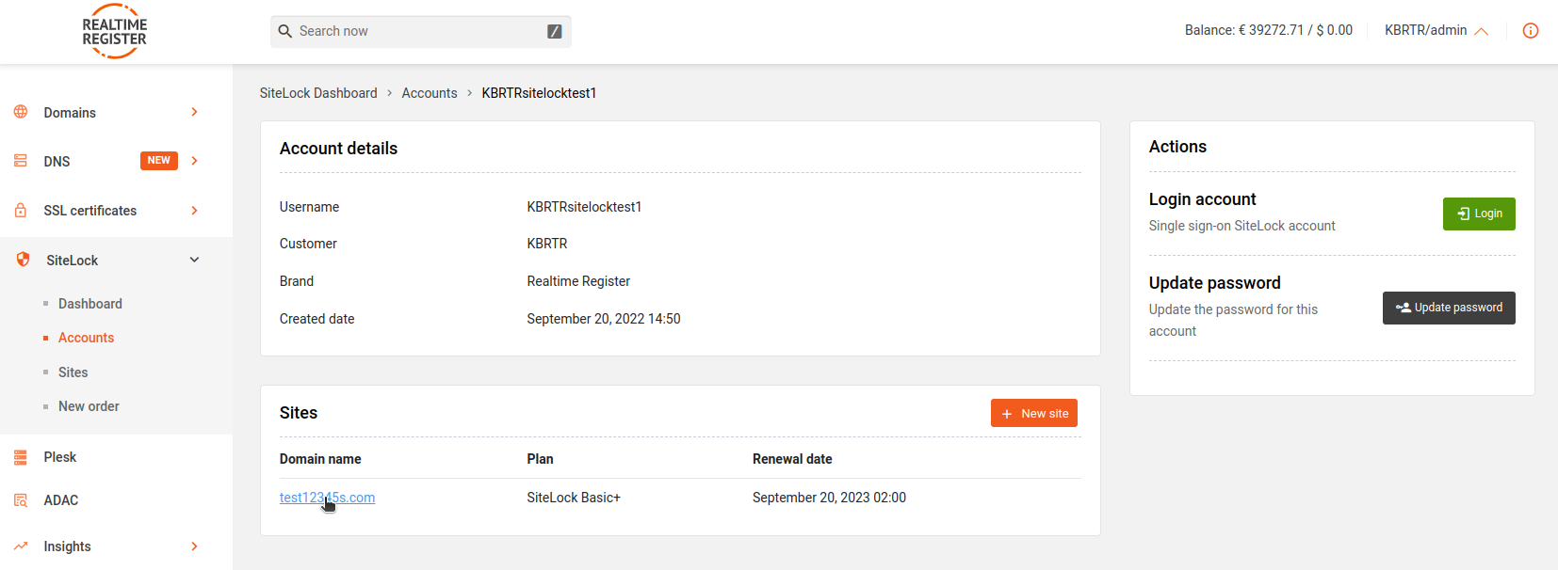Screen dimensions: 1558x570
Task: Click the Plesk stack icon
Action: coord(21,457)
